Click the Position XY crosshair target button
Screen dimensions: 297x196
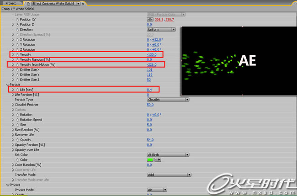pos(150,20)
